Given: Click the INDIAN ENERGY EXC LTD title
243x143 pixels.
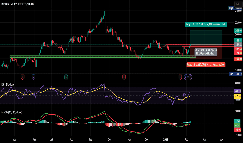Looking at the screenshot, I should [18, 4].
